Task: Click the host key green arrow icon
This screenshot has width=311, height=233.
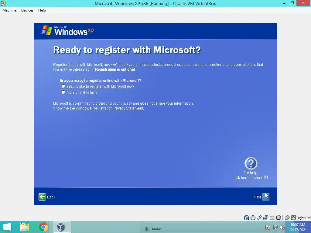Action: pos(294,218)
